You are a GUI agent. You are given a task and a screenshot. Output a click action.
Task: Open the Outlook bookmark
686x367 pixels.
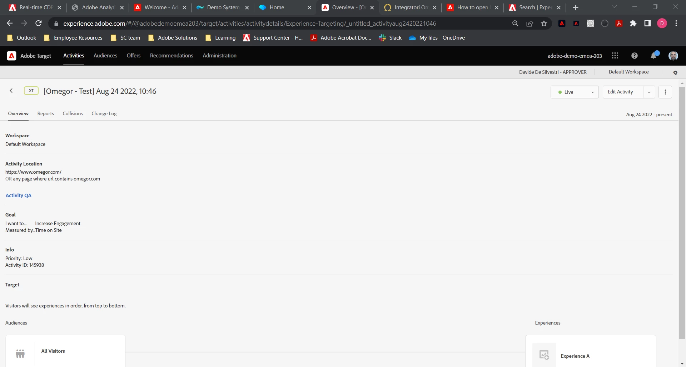coord(22,38)
